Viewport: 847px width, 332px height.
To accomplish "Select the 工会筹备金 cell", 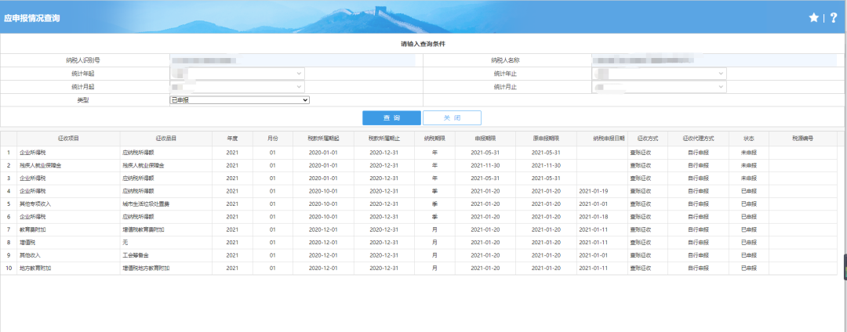I will 165,255.
